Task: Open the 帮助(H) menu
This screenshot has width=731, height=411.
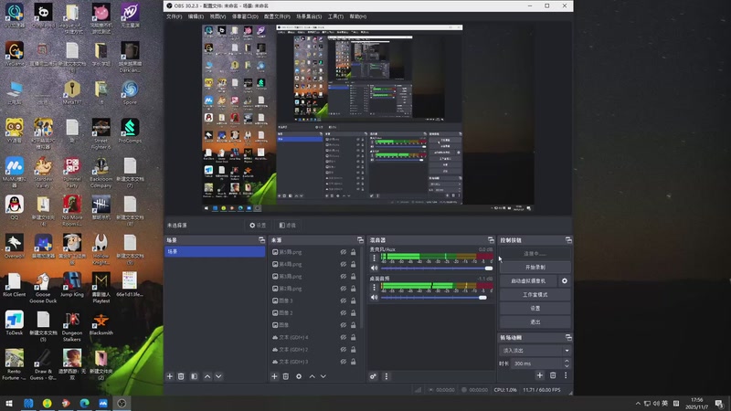Action: pos(357,16)
